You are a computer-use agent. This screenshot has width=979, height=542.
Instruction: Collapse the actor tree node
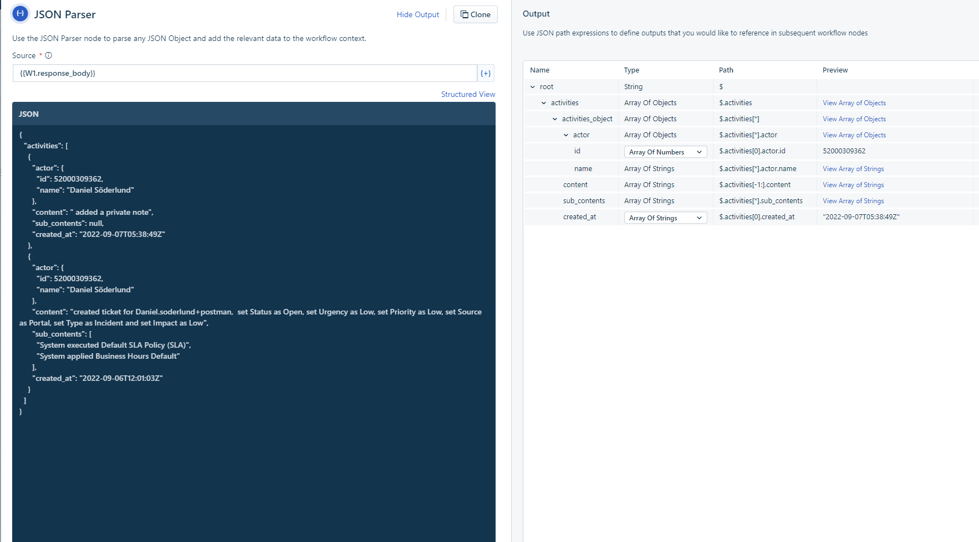point(566,135)
